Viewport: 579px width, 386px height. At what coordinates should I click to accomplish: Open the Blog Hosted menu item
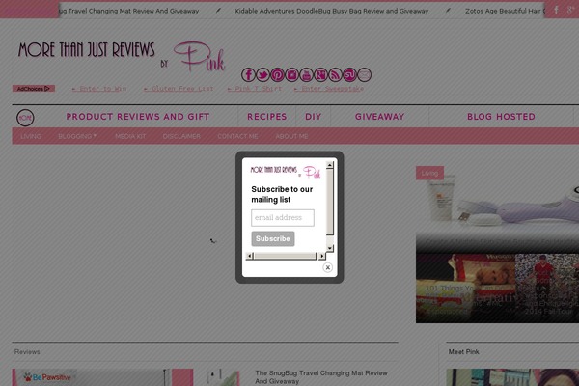click(501, 117)
